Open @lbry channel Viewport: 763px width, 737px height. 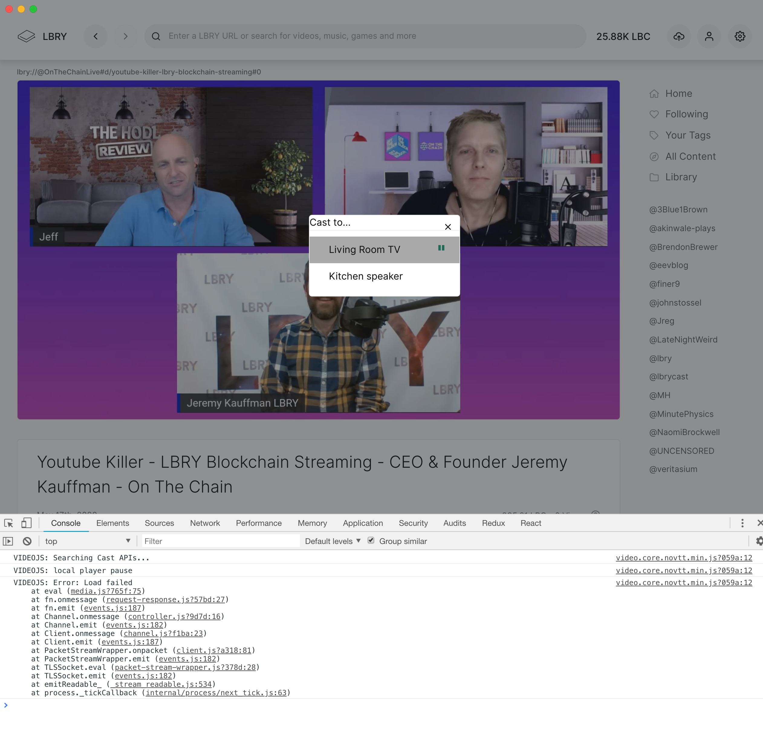[x=660, y=359]
